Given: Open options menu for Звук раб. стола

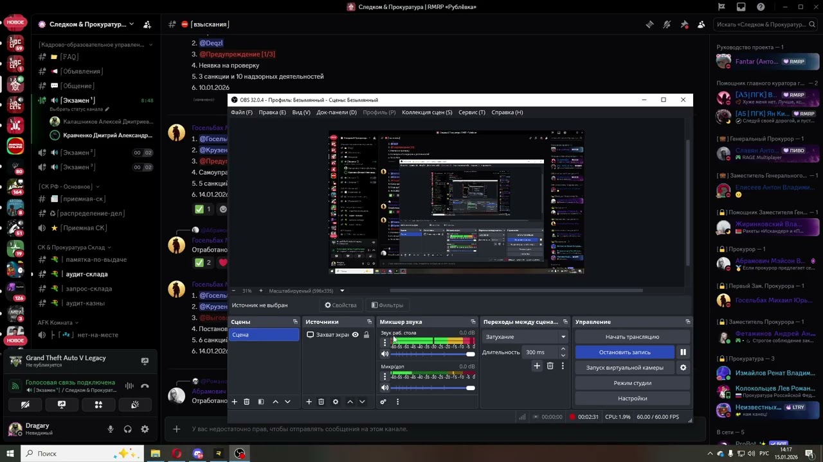Looking at the screenshot, I should [x=384, y=343].
